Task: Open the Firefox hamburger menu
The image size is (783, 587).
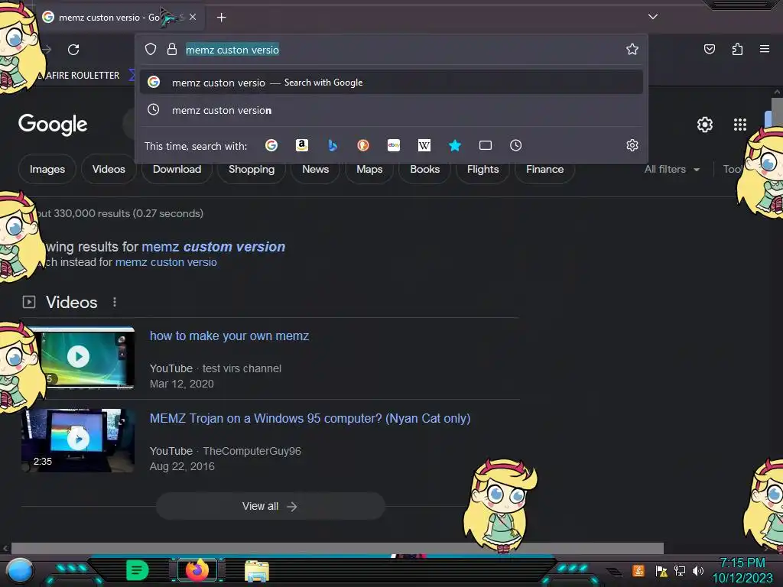Action: click(x=765, y=49)
